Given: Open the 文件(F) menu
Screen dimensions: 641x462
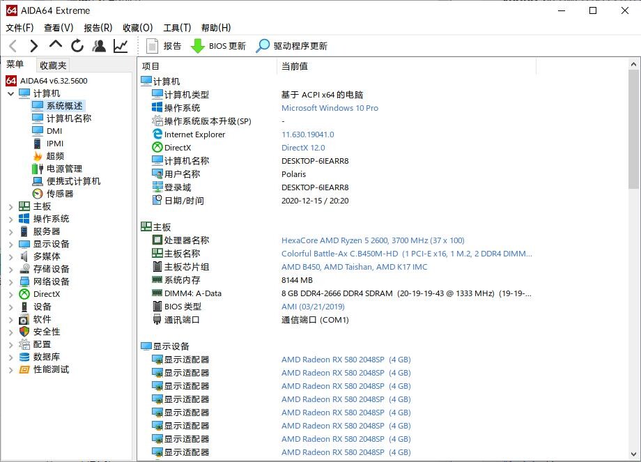Looking at the screenshot, I should coord(20,28).
